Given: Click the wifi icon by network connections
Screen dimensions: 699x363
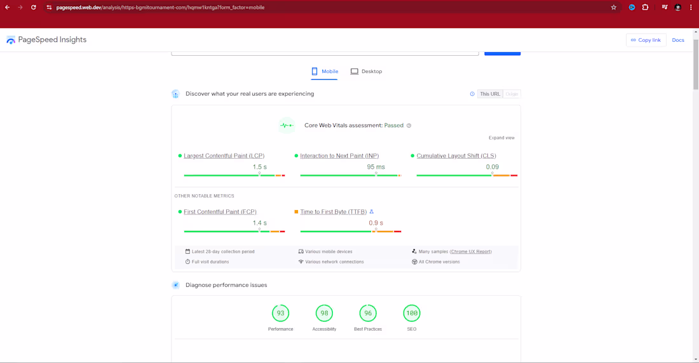Looking at the screenshot, I should click(301, 262).
